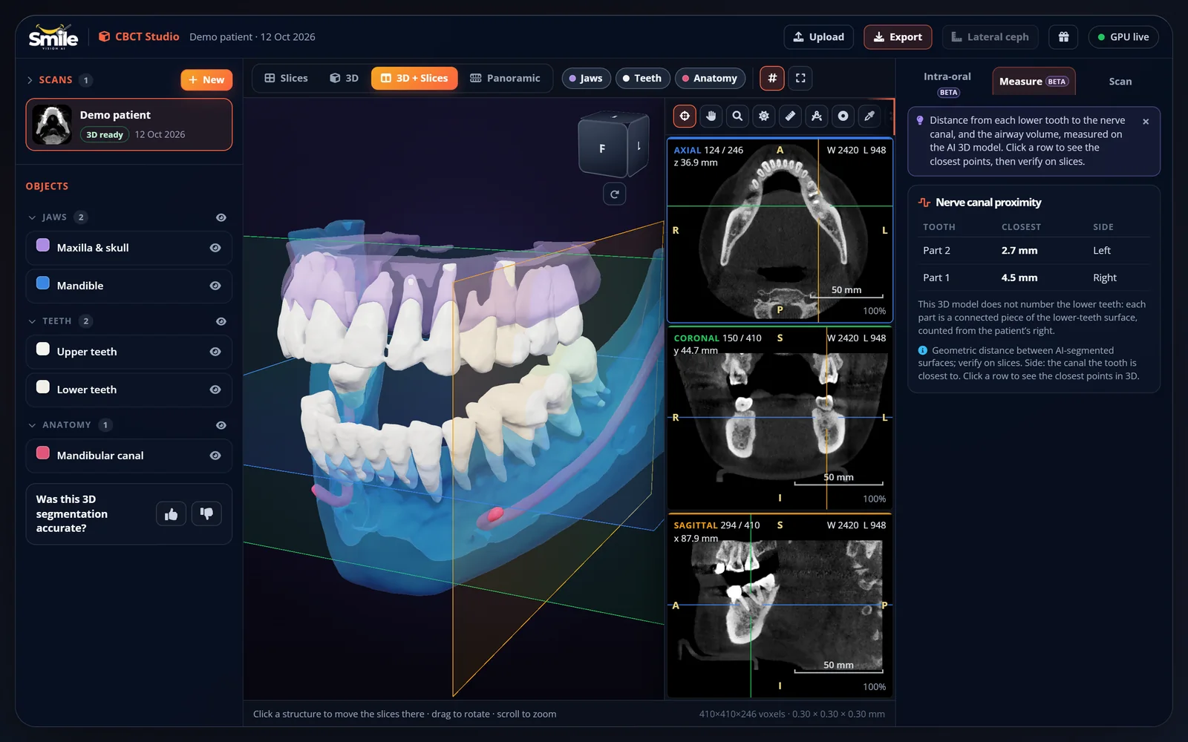This screenshot has width=1188, height=742.
Task: Click the Mandibular canal pink color swatch
Action: [43, 453]
